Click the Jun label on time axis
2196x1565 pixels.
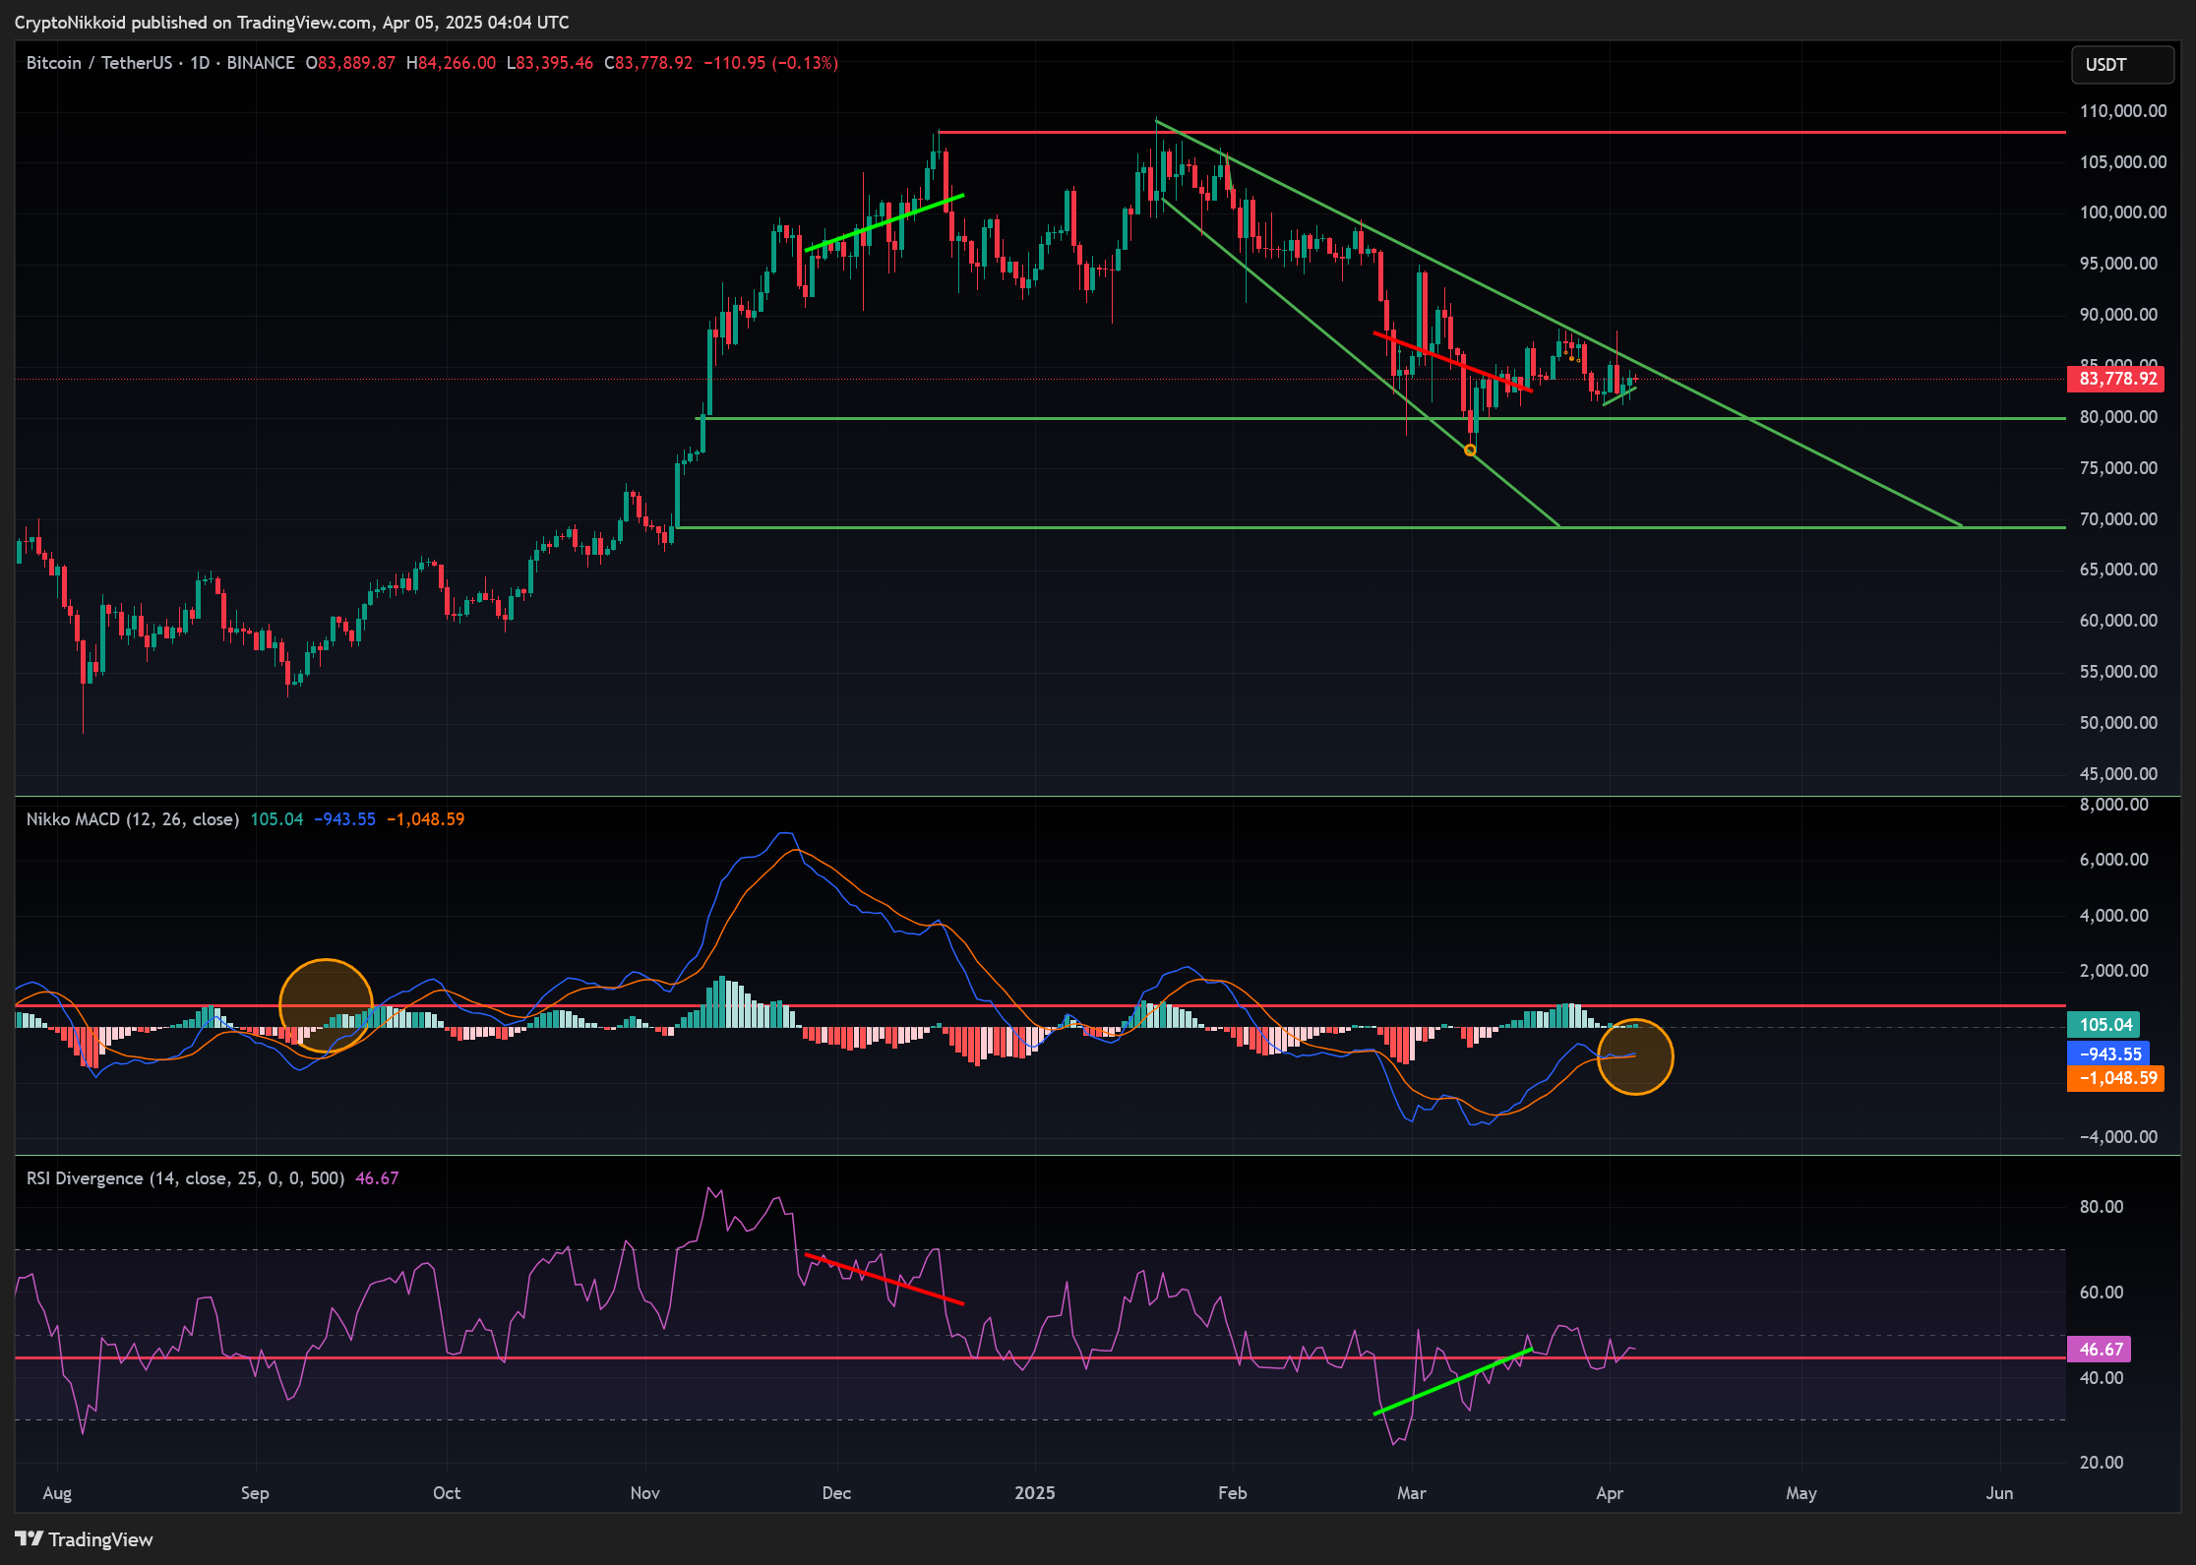point(1999,1493)
